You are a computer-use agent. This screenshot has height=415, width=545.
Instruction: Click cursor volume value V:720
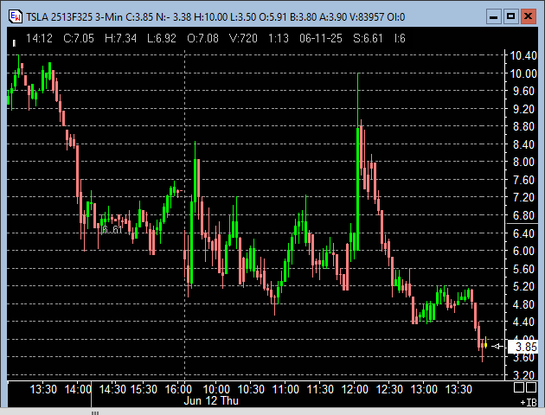pyautogui.click(x=243, y=38)
